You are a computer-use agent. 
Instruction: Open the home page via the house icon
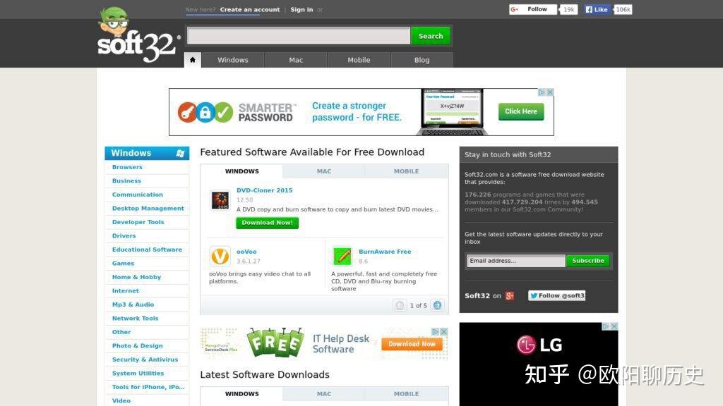[192, 60]
